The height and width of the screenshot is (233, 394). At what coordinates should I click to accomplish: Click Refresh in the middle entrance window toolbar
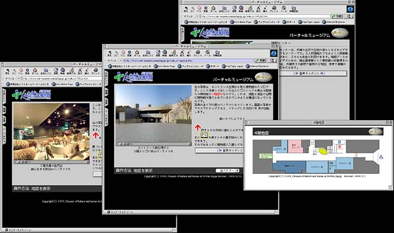pyautogui.click(x=129, y=53)
